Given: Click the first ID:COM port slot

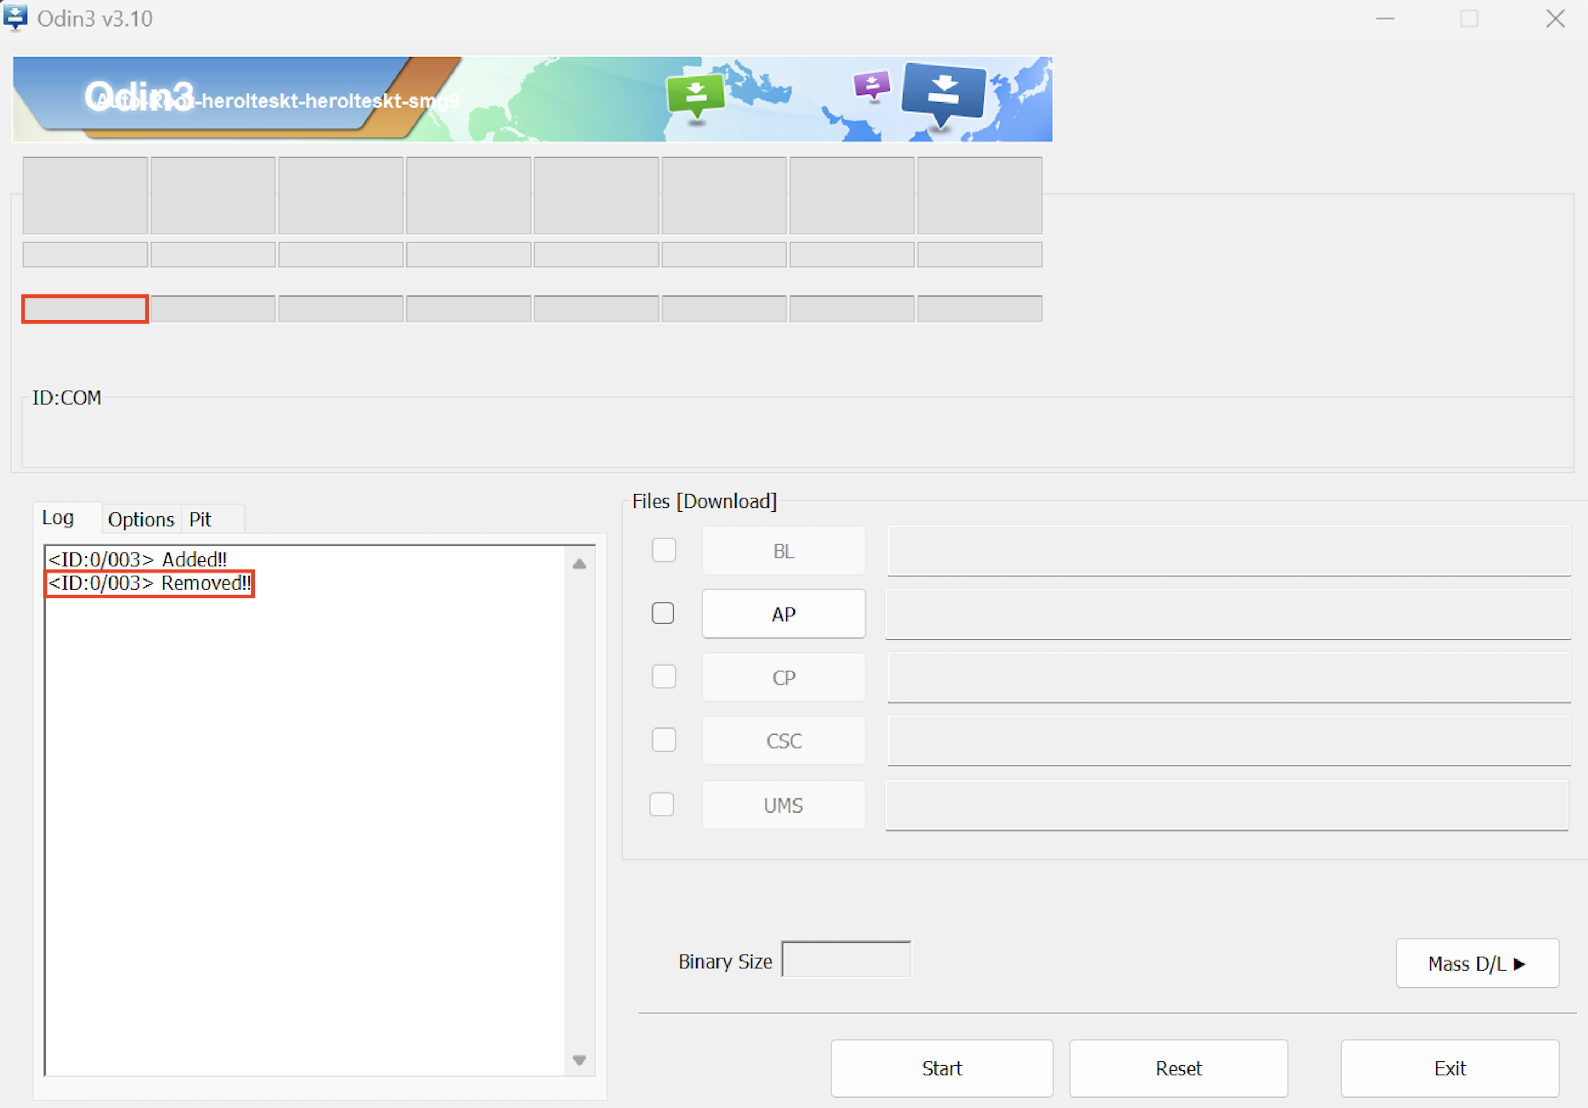Looking at the screenshot, I should coord(85,308).
